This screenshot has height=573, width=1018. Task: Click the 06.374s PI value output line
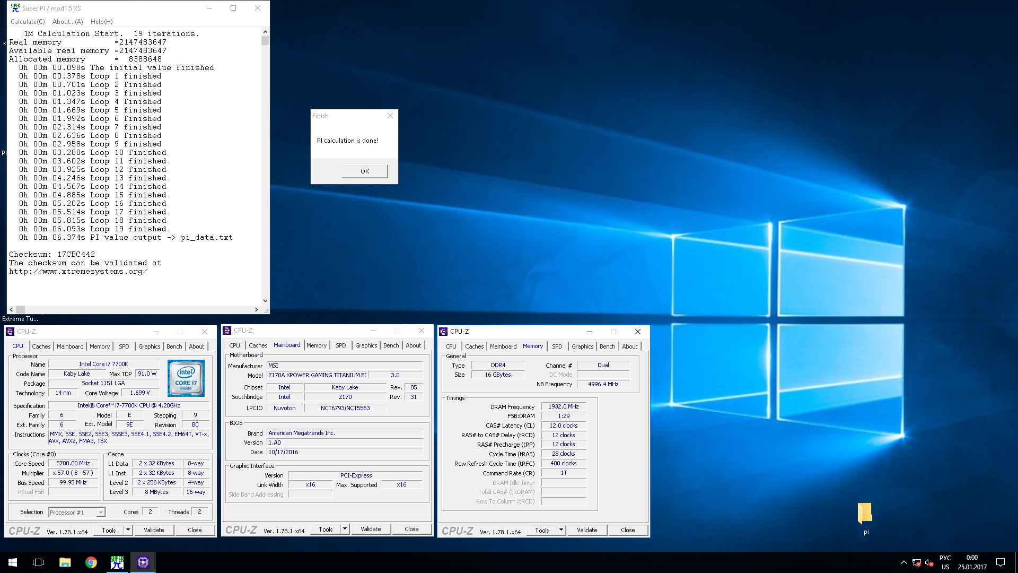[x=126, y=238]
